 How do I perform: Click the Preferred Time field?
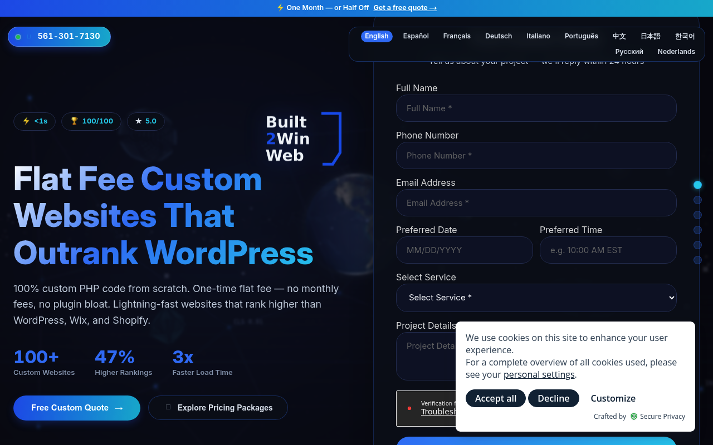(x=608, y=250)
